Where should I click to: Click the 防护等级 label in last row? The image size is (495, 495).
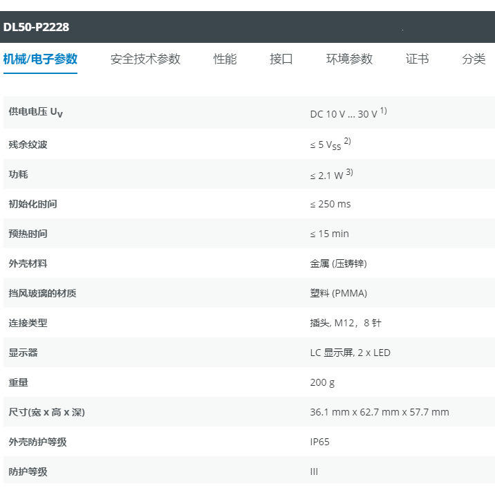(x=28, y=471)
